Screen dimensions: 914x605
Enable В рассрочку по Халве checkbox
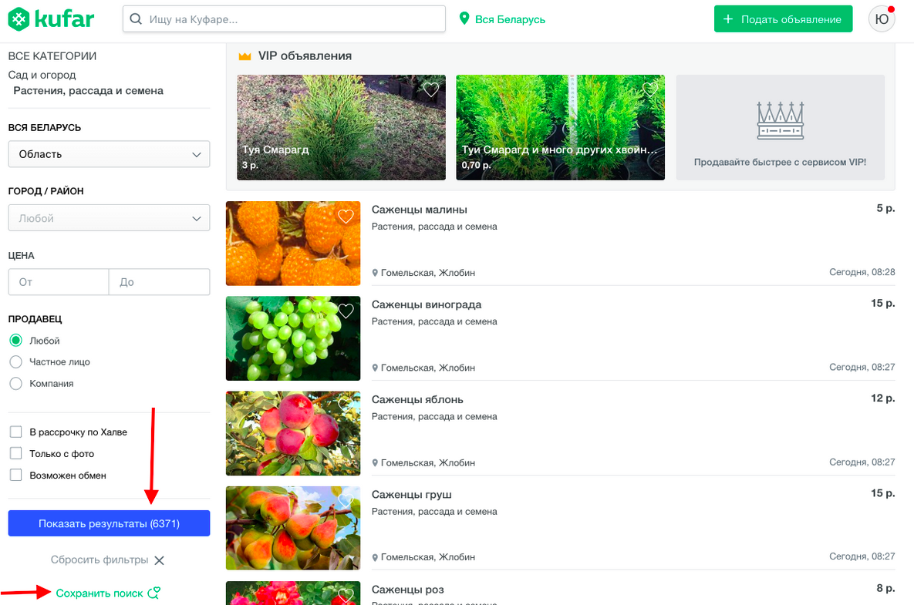pyautogui.click(x=15, y=432)
